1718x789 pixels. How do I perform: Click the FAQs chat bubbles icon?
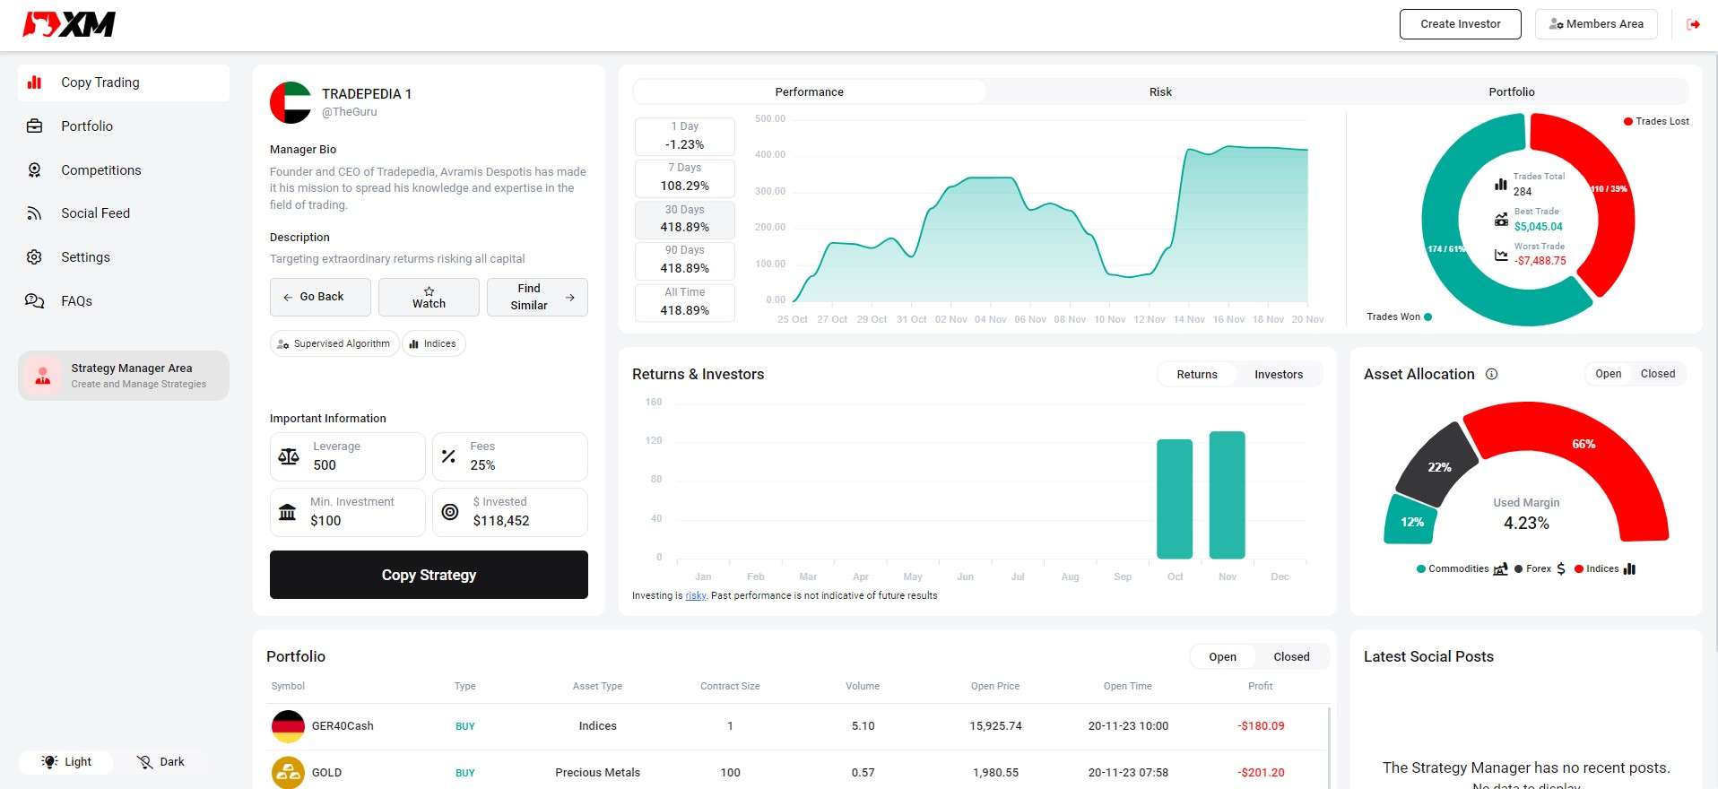[34, 301]
